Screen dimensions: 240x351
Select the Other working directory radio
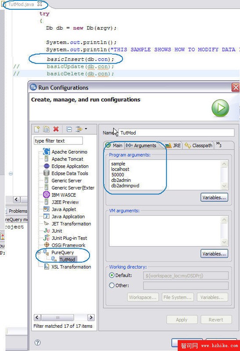pos(111,286)
